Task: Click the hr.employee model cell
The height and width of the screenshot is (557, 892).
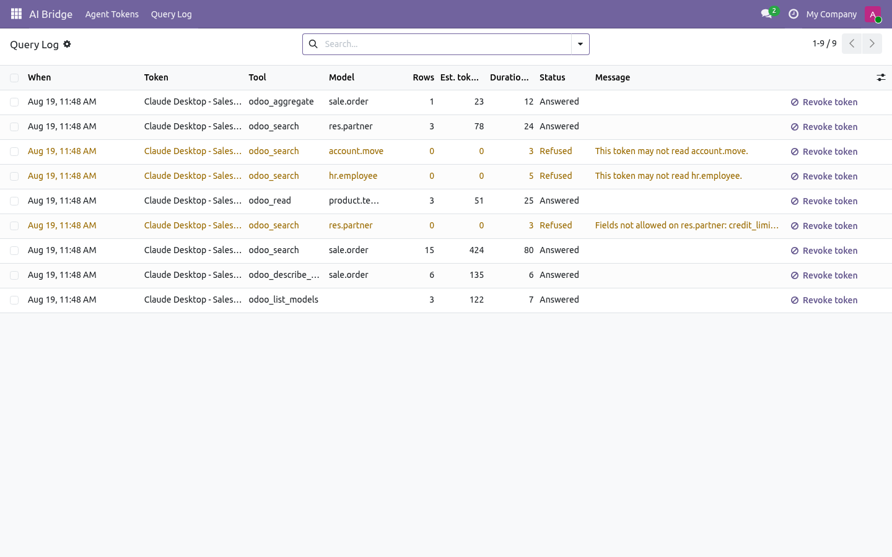Action: click(x=353, y=176)
